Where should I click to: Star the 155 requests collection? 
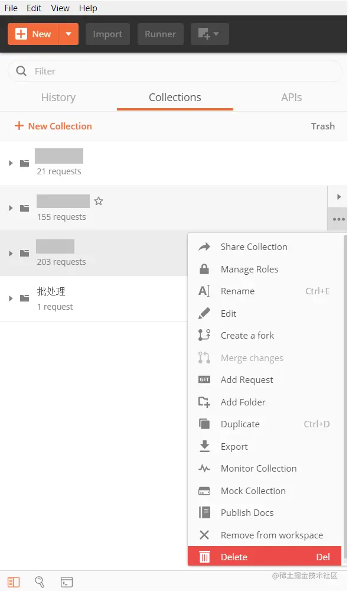pos(99,201)
